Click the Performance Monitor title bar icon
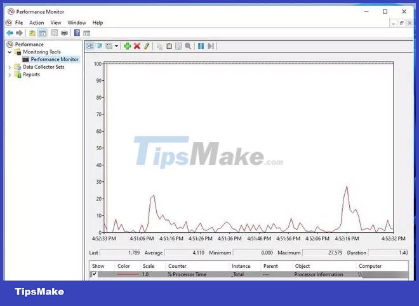This screenshot has height=306, width=419. 11,11
